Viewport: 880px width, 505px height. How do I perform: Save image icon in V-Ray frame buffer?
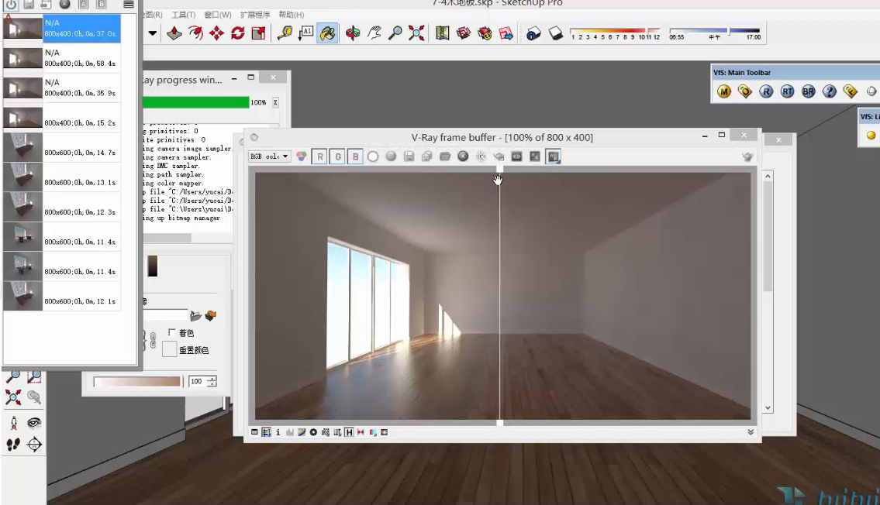tap(408, 156)
